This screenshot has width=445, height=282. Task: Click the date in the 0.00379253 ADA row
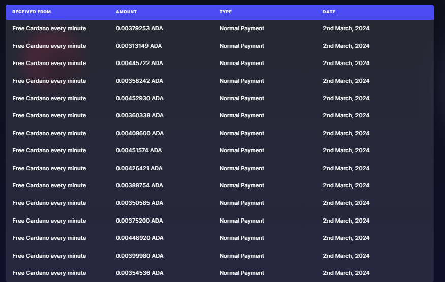coord(346,28)
